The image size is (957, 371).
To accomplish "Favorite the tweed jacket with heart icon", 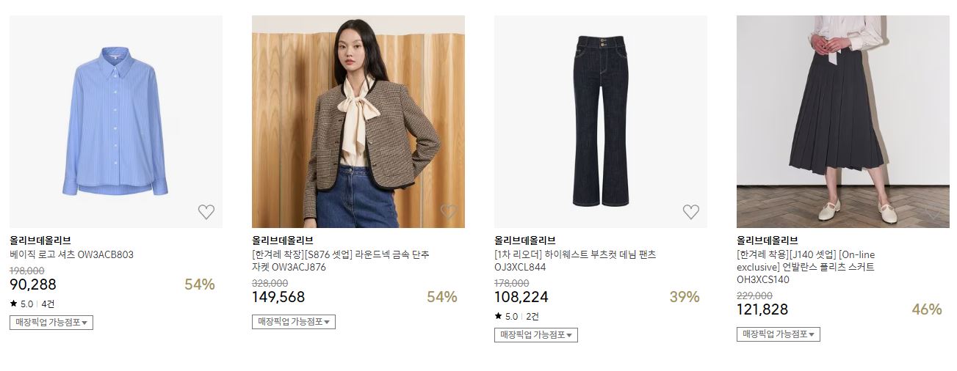I will tap(449, 212).
